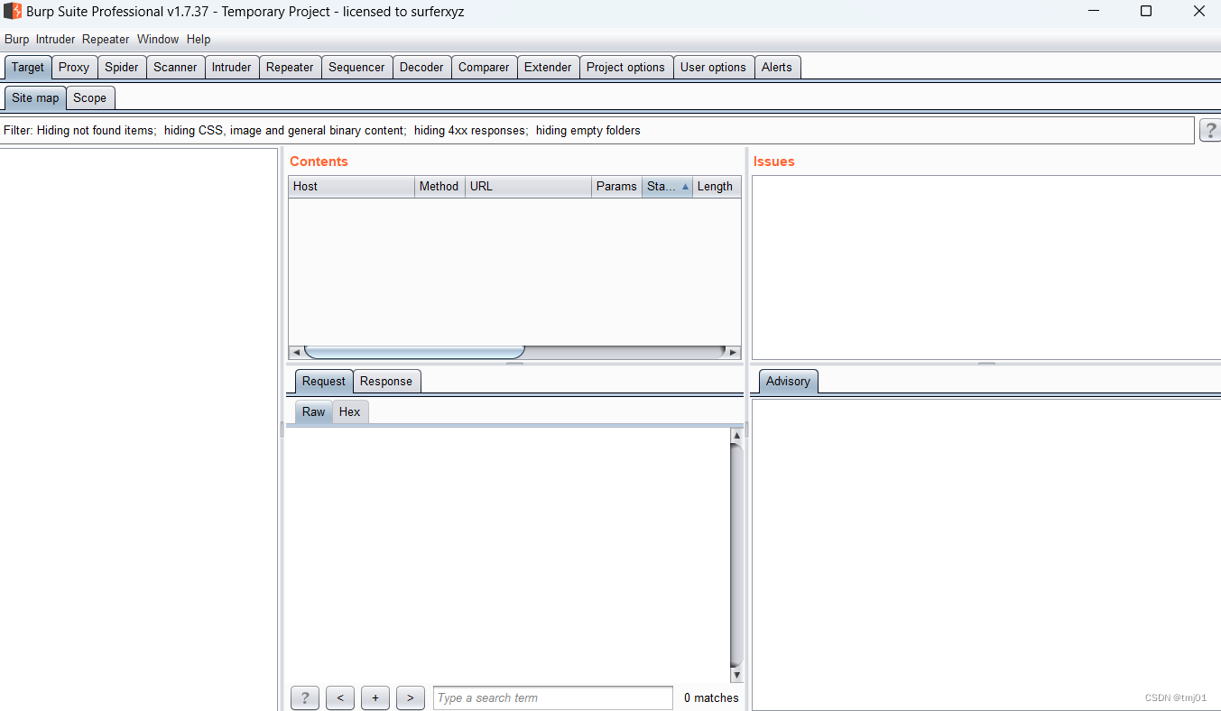
Task: Sort Contents by Method column
Action: [440, 187]
